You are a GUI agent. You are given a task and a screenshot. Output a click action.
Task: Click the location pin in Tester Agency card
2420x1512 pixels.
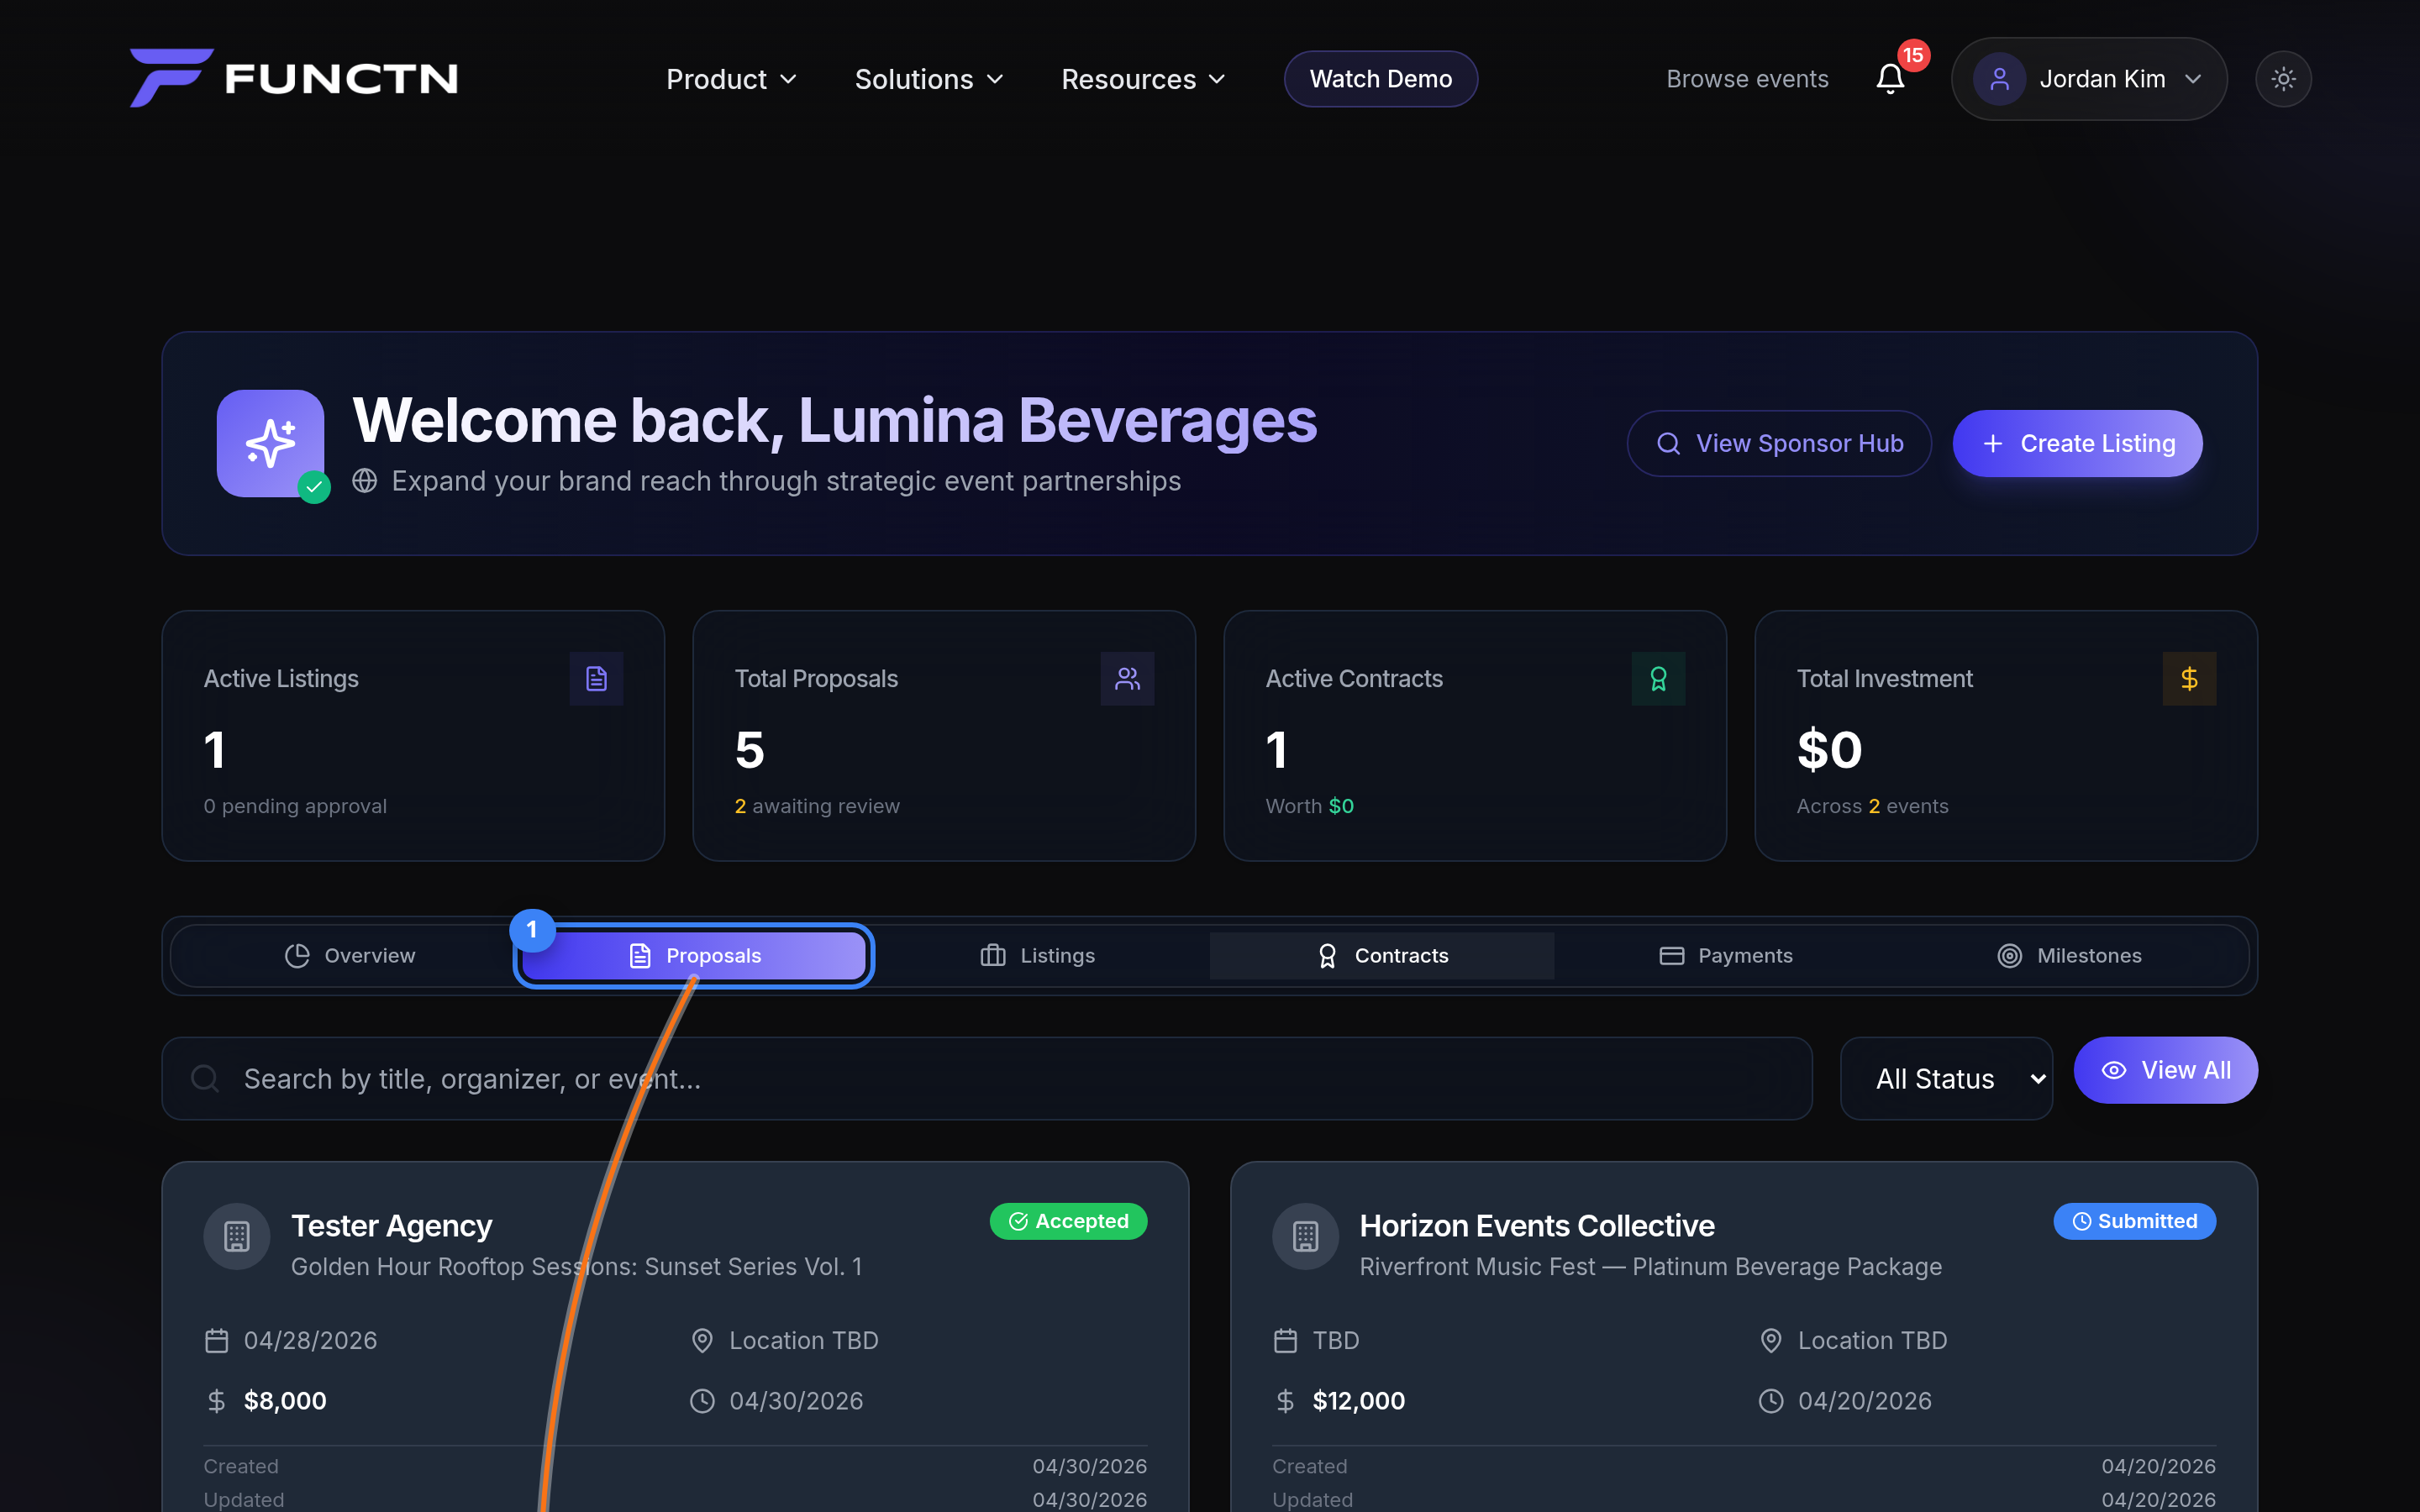pos(702,1340)
